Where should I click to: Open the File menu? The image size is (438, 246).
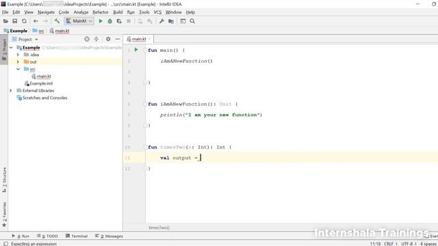click(x=5, y=12)
